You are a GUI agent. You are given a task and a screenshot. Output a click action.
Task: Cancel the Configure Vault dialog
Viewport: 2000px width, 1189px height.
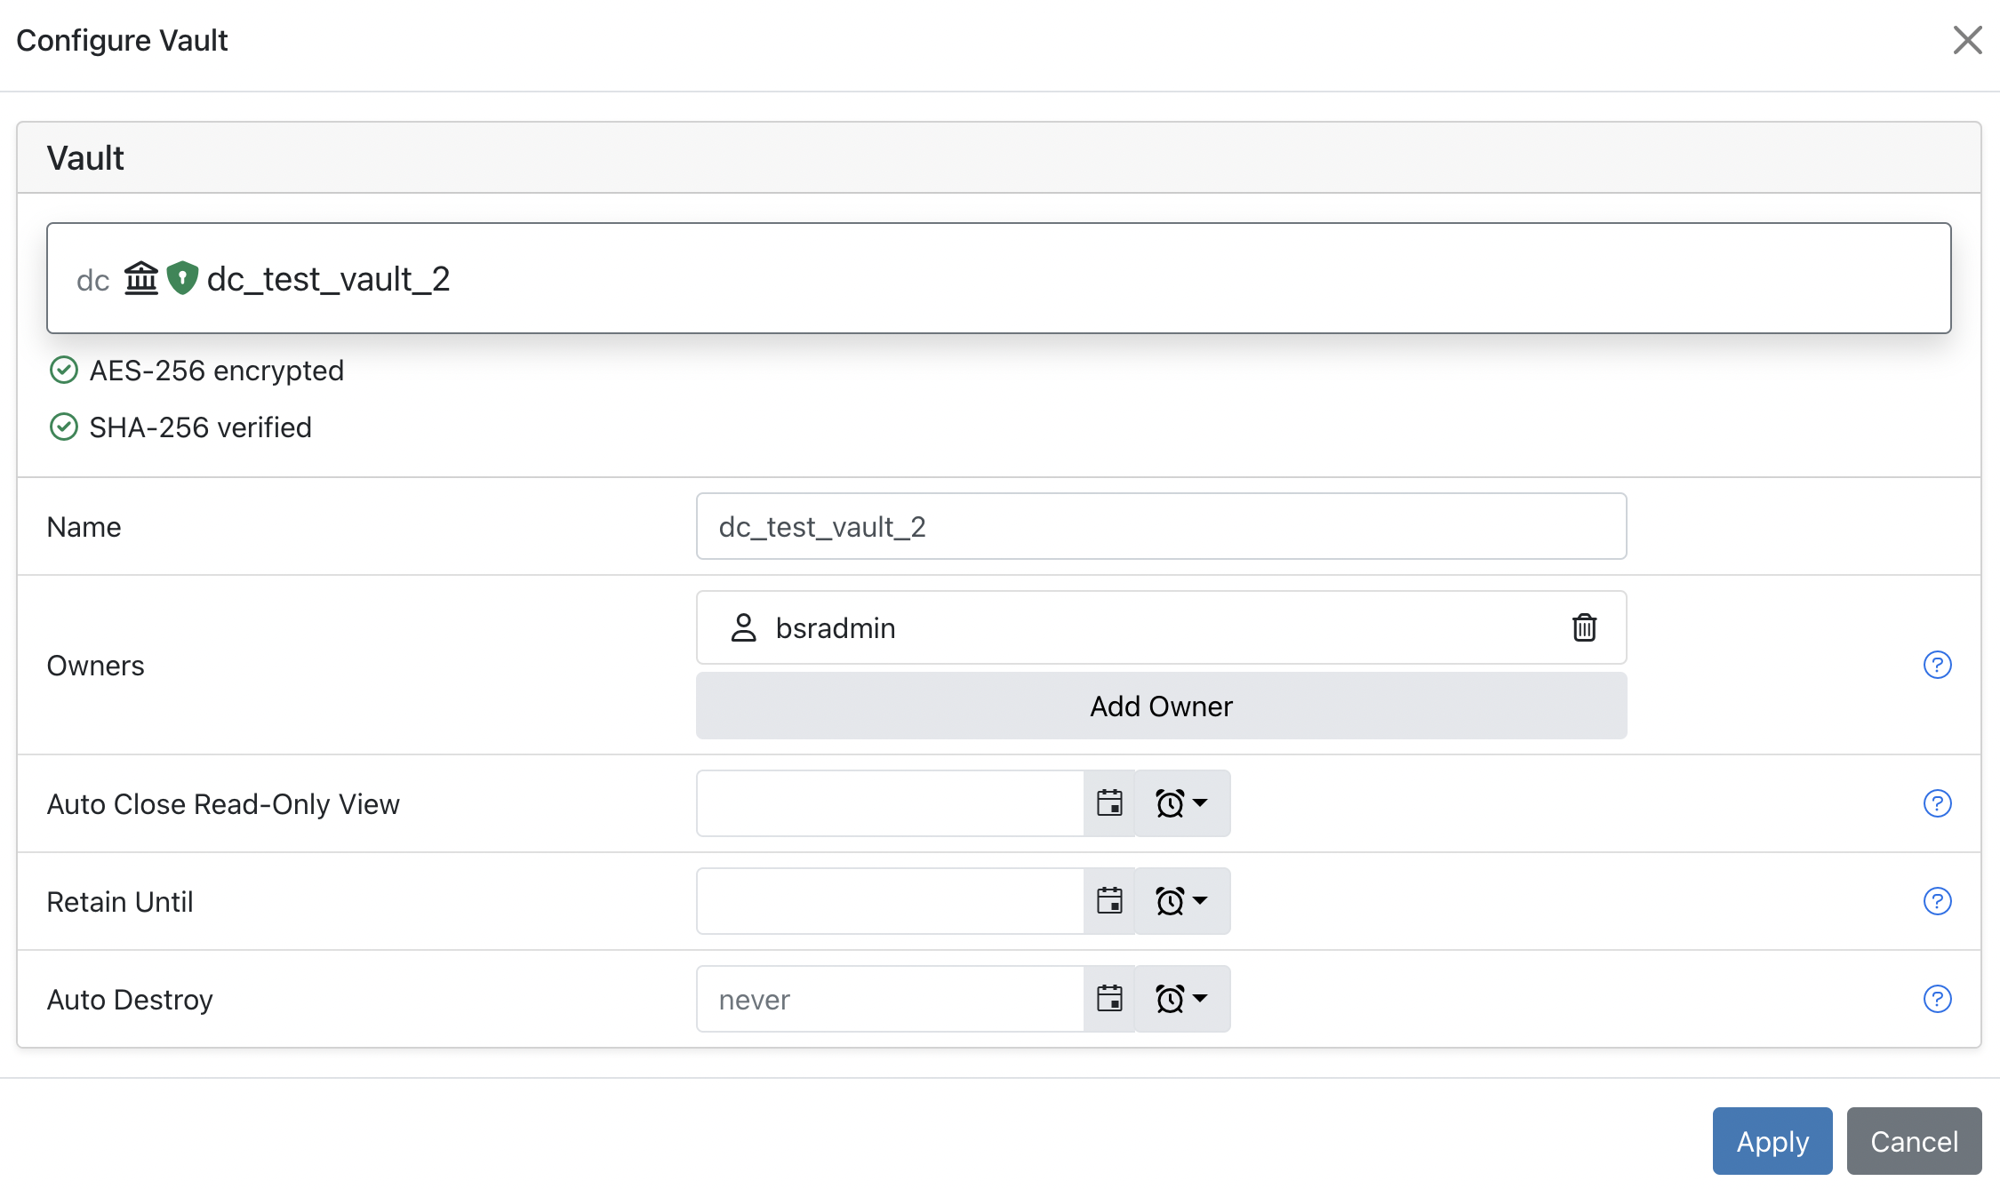point(1914,1141)
